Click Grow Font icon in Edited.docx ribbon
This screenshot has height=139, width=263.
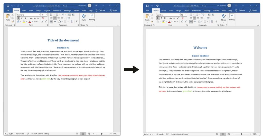point(182,21)
